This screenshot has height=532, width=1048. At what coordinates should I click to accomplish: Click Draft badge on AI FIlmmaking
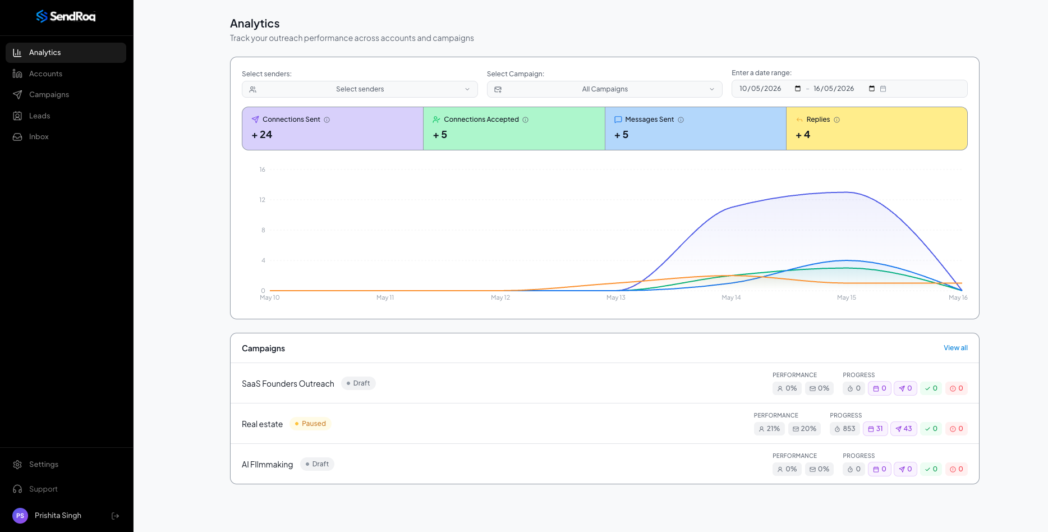pos(318,464)
